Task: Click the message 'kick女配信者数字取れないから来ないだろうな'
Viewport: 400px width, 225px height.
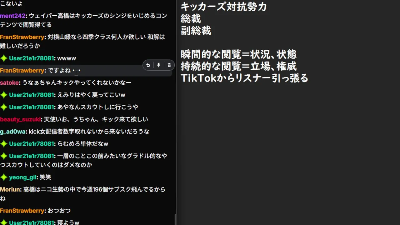Action: point(89,132)
